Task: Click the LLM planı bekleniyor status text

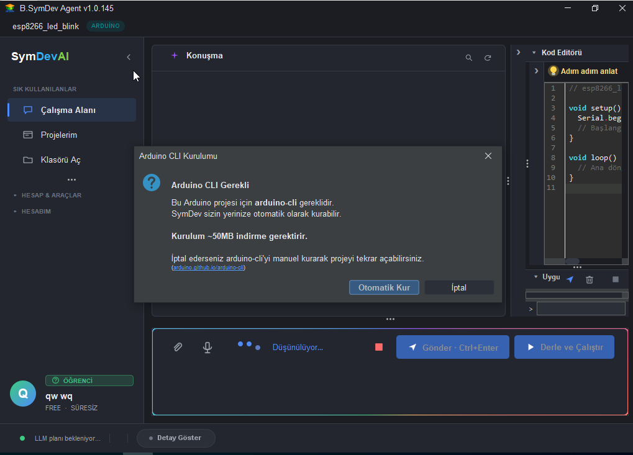Action: tap(68, 438)
